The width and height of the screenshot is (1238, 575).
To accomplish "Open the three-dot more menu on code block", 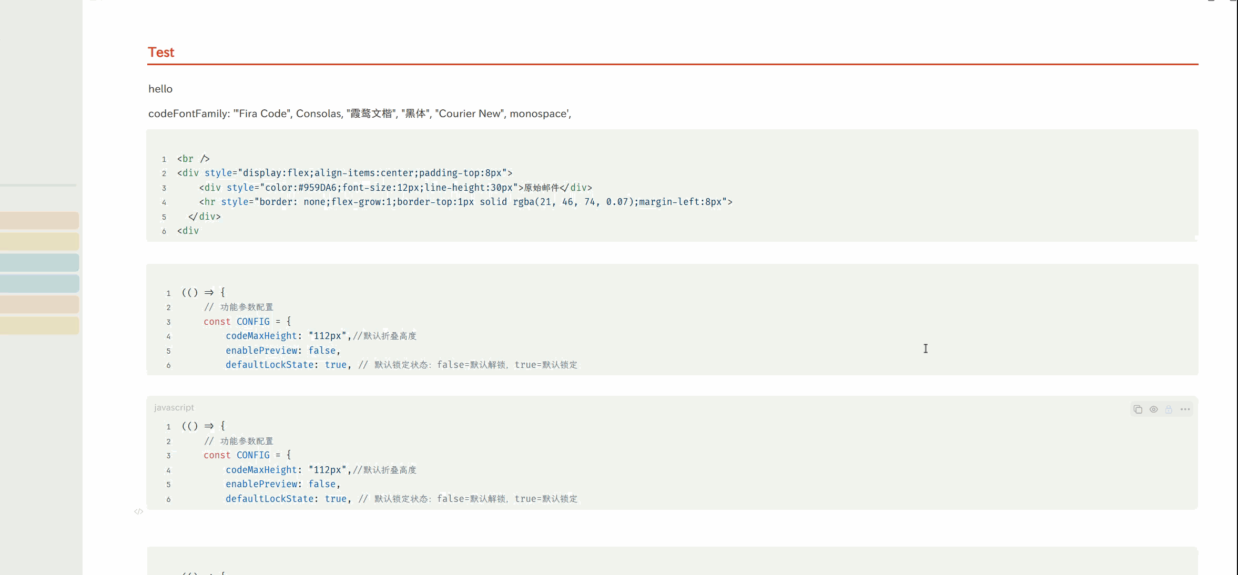I will [x=1185, y=409].
